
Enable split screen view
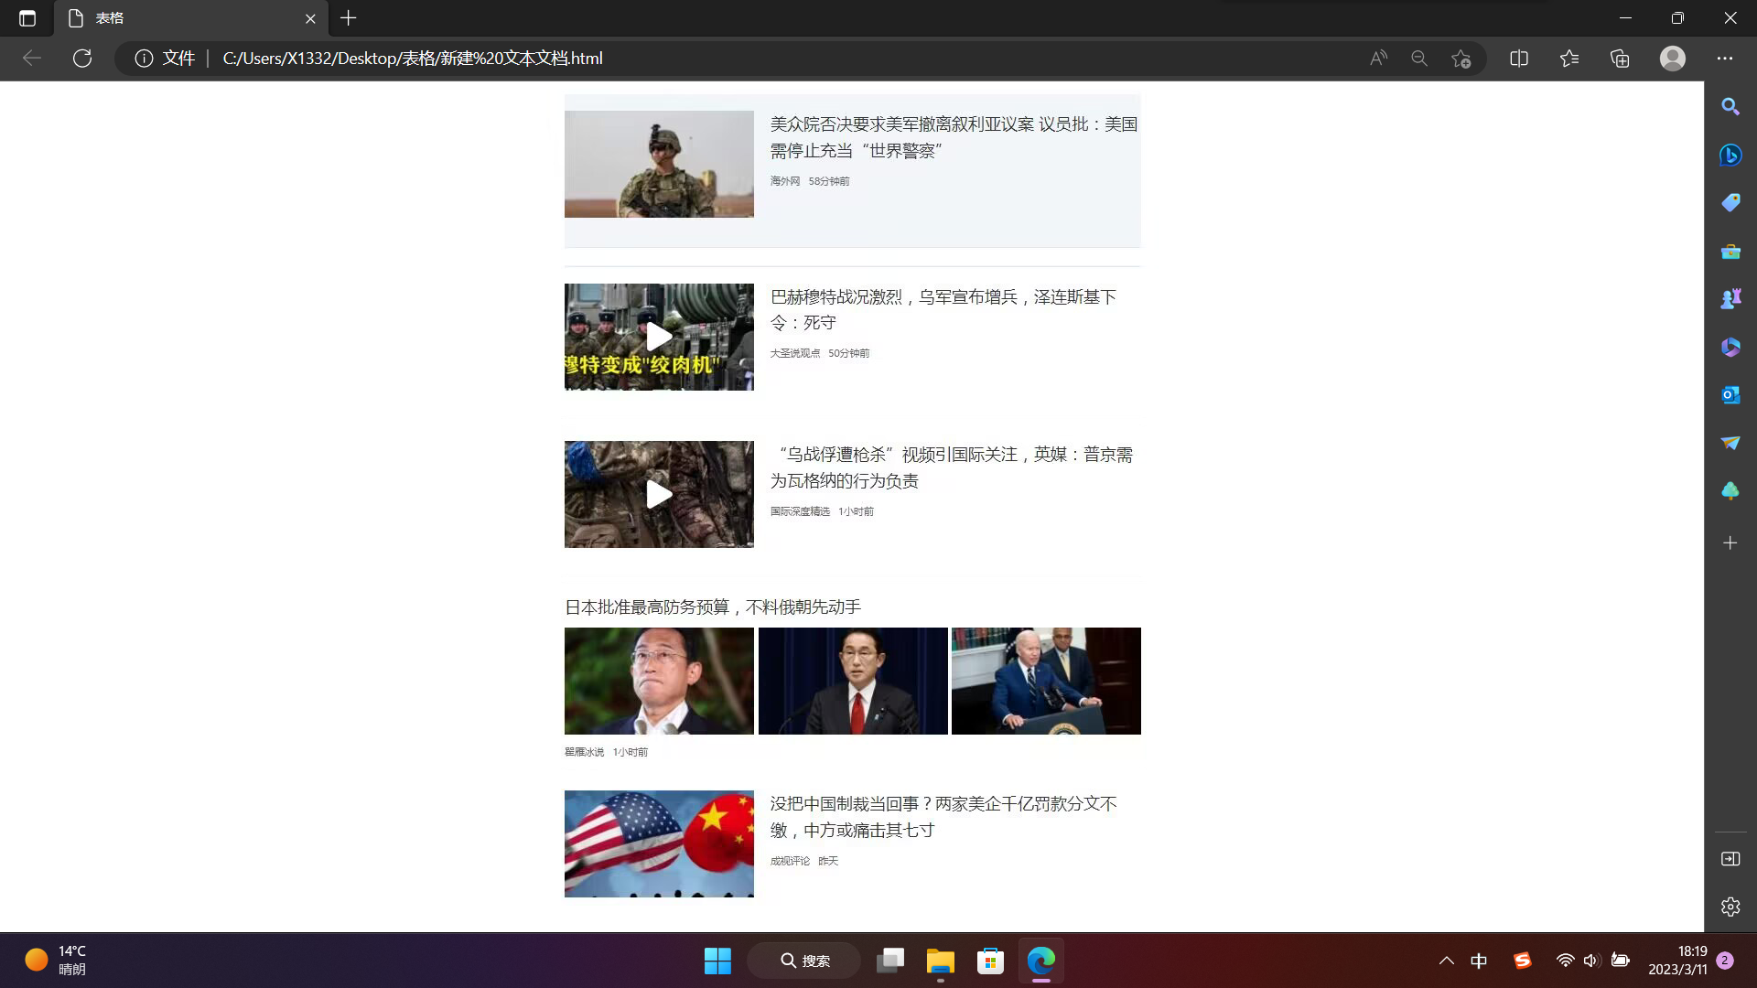(1519, 59)
